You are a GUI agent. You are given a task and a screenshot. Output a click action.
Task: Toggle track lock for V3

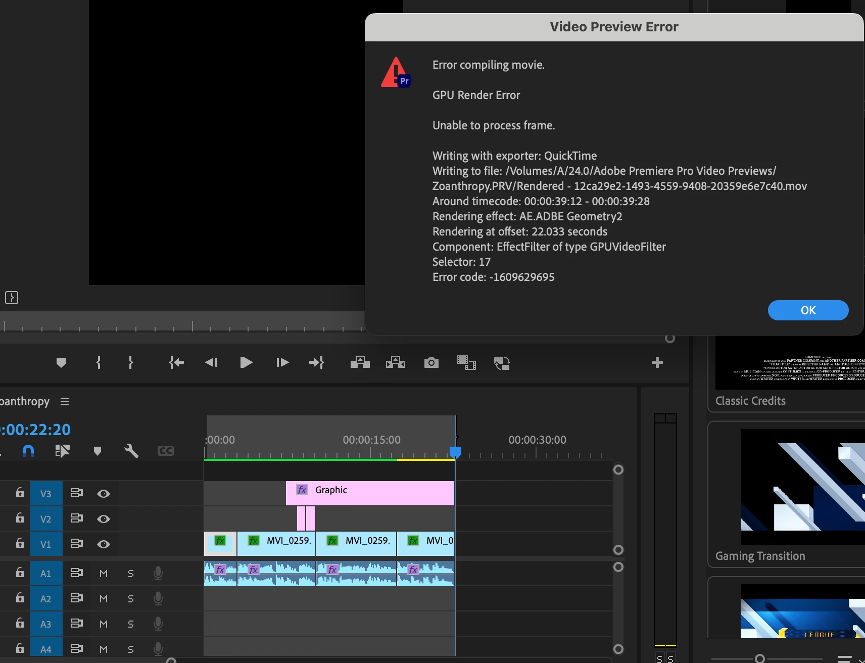(20, 493)
